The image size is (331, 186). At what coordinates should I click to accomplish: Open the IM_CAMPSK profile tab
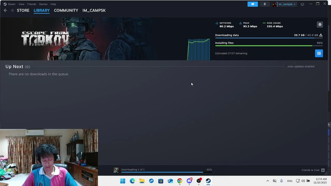(94, 10)
